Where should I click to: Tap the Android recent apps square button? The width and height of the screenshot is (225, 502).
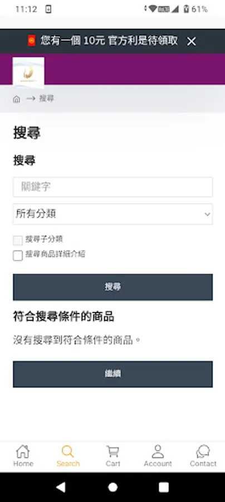click(x=164, y=487)
